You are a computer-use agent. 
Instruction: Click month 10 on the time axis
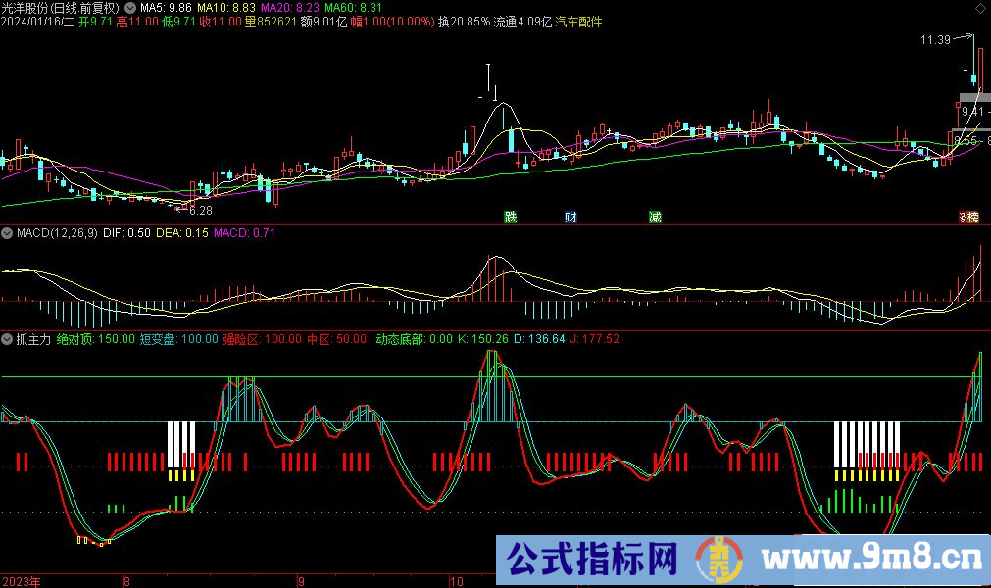[457, 582]
